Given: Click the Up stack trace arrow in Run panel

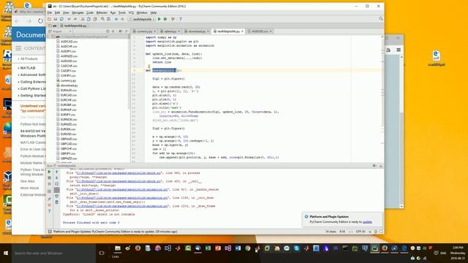Looking at the screenshot, I should pos(57,172).
